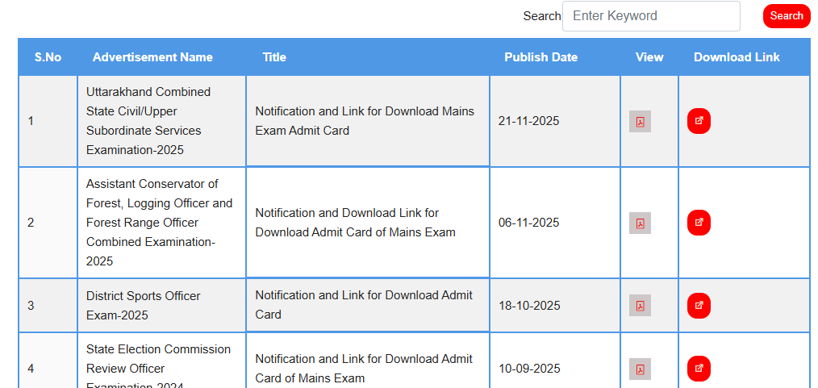This screenshot has height=388, width=818.
Task: Open PDF view for Uttarakhand Combined State Civil exam
Action: [x=640, y=122]
